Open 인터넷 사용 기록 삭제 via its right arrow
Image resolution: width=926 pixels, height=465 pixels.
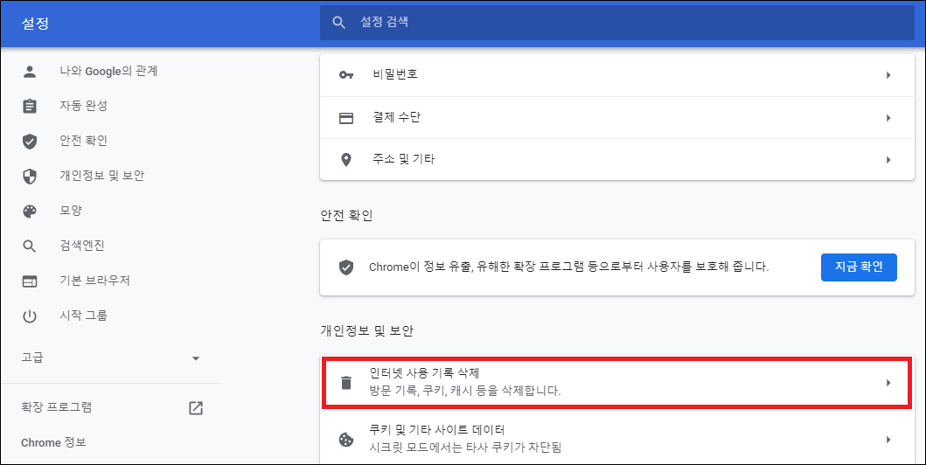(x=888, y=383)
